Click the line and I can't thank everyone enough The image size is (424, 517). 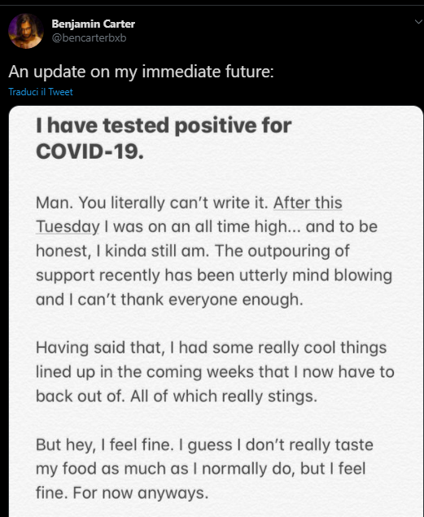(x=169, y=300)
